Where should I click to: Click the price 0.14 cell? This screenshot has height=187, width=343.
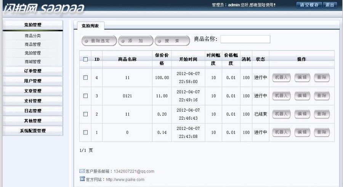[162, 132]
